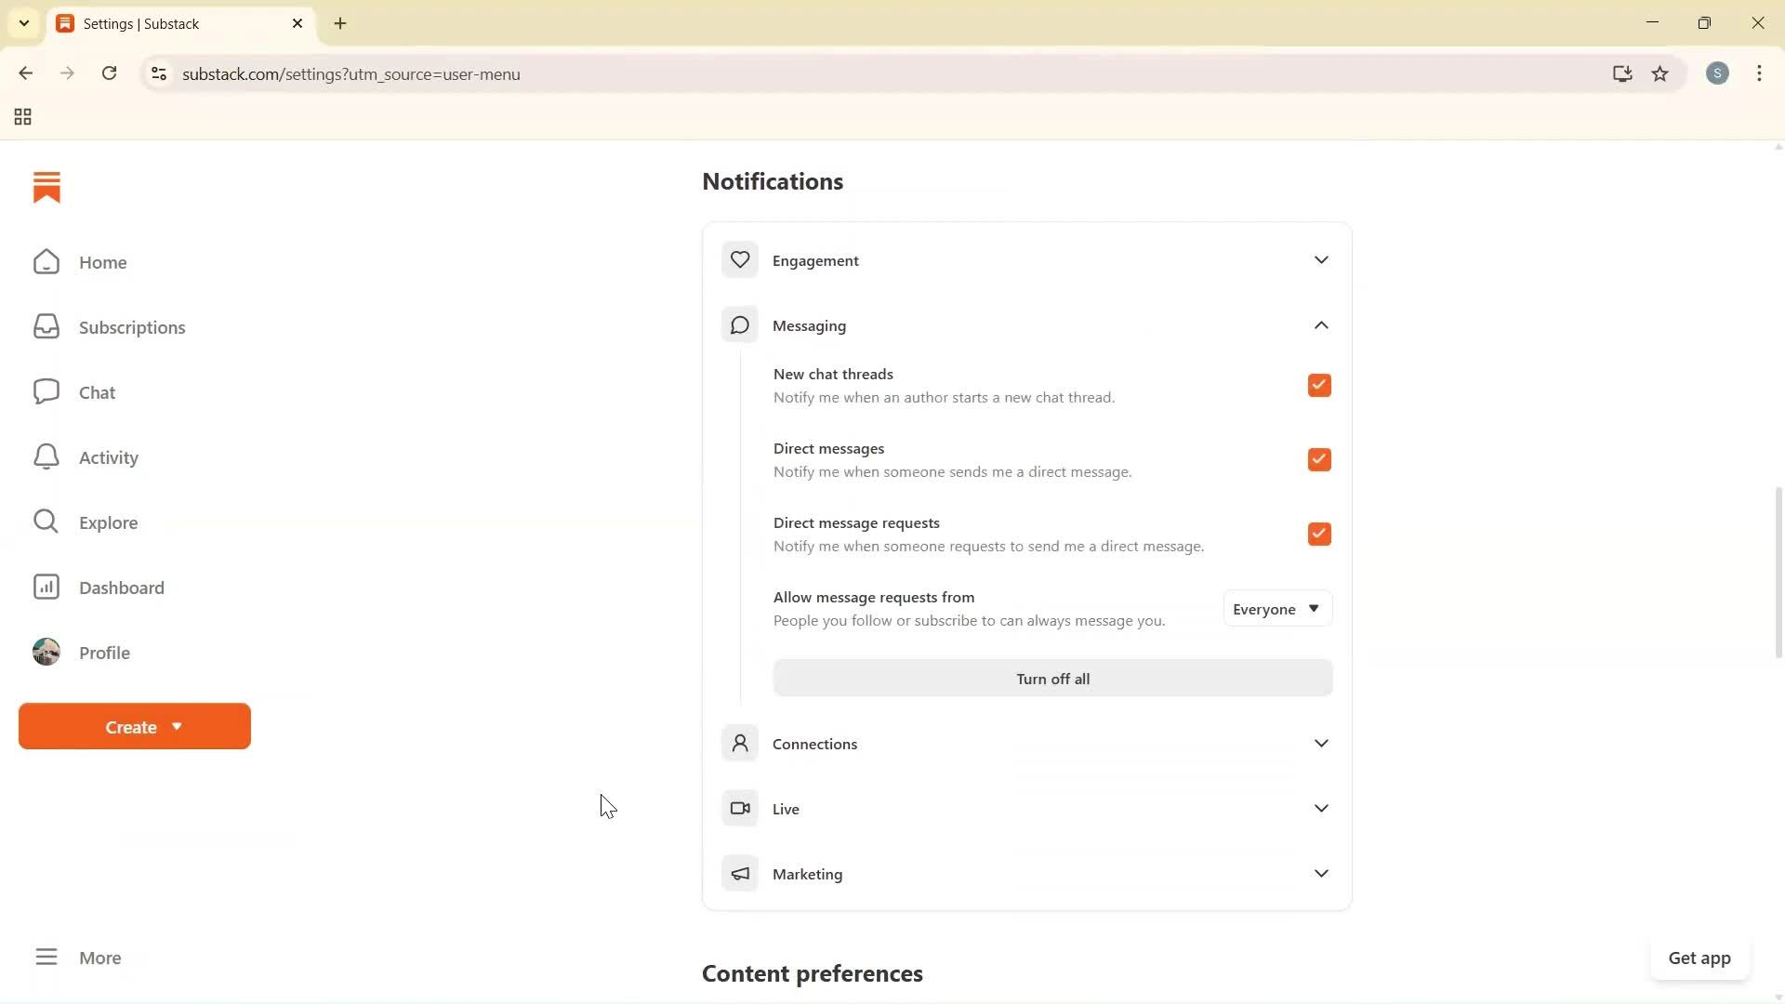
Task: Toggle Direct message requests notifications
Action: [1319, 534]
